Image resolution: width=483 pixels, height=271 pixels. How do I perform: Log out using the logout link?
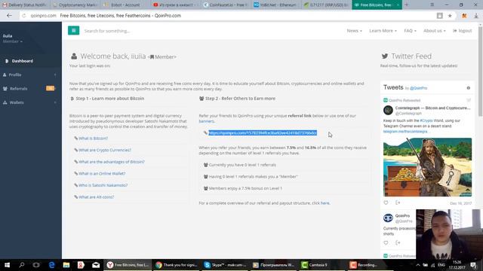tap(463, 31)
